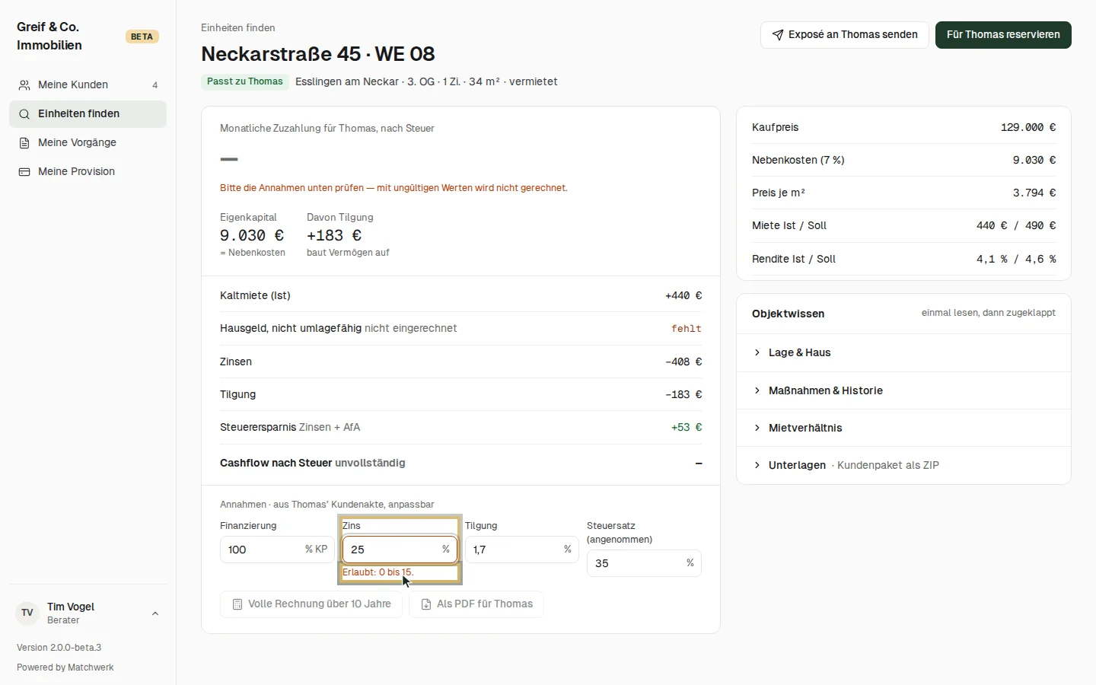Click the TV user avatar
1096x685 pixels.
[x=27, y=613]
